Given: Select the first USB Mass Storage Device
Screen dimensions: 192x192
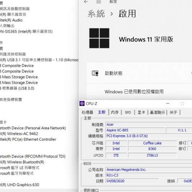Looking at the screenshot, I should point(19,77).
